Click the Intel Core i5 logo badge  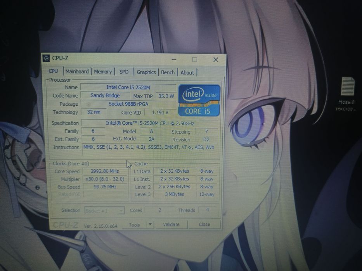(x=199, y=100)
